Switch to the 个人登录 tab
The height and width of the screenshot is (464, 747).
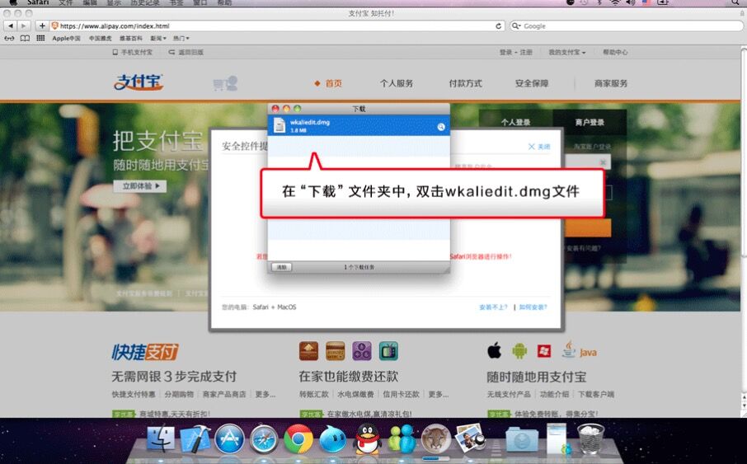[x=515, y=123]
